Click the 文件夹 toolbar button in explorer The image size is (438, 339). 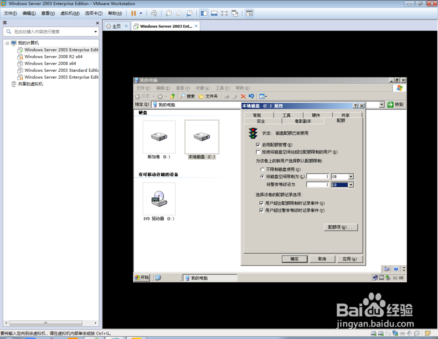click(x=208, y=96)
